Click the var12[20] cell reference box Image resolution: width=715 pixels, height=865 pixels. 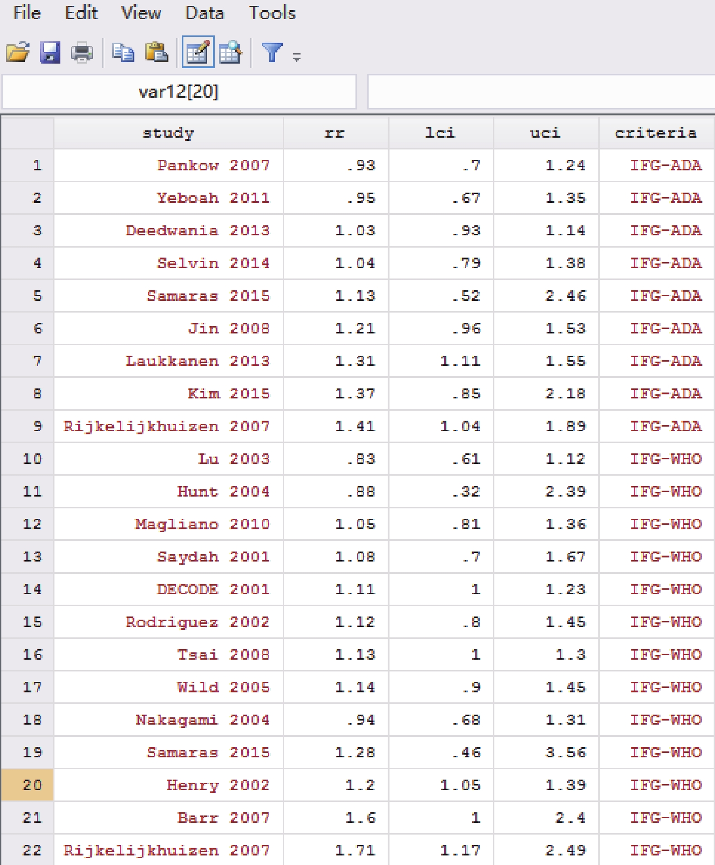[x=179, y=92]
